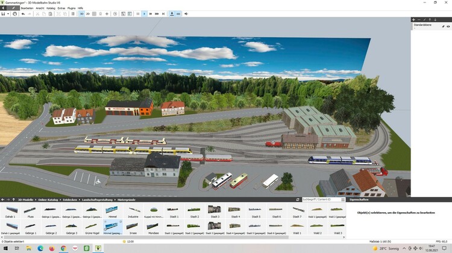This screenshot has width=452, height=253.
Task: Switch view to 2D mode
Action: pos(88,13)
